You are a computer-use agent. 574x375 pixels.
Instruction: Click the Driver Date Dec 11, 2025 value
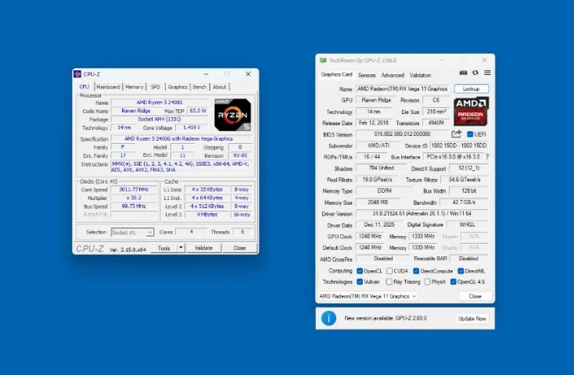(378, 224)
